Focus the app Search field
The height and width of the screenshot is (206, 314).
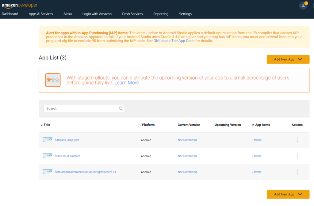point(84,108)
